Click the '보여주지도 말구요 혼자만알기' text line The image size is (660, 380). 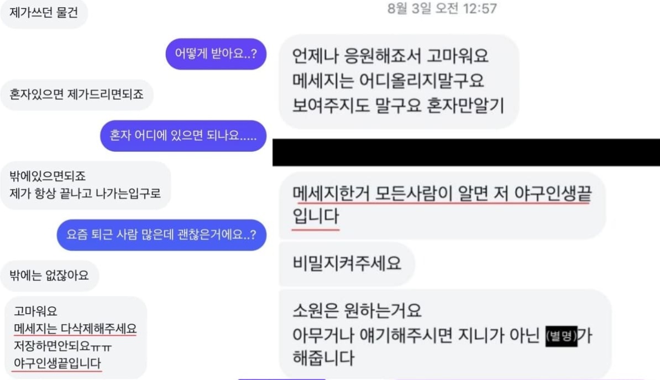tap(398, 106)
